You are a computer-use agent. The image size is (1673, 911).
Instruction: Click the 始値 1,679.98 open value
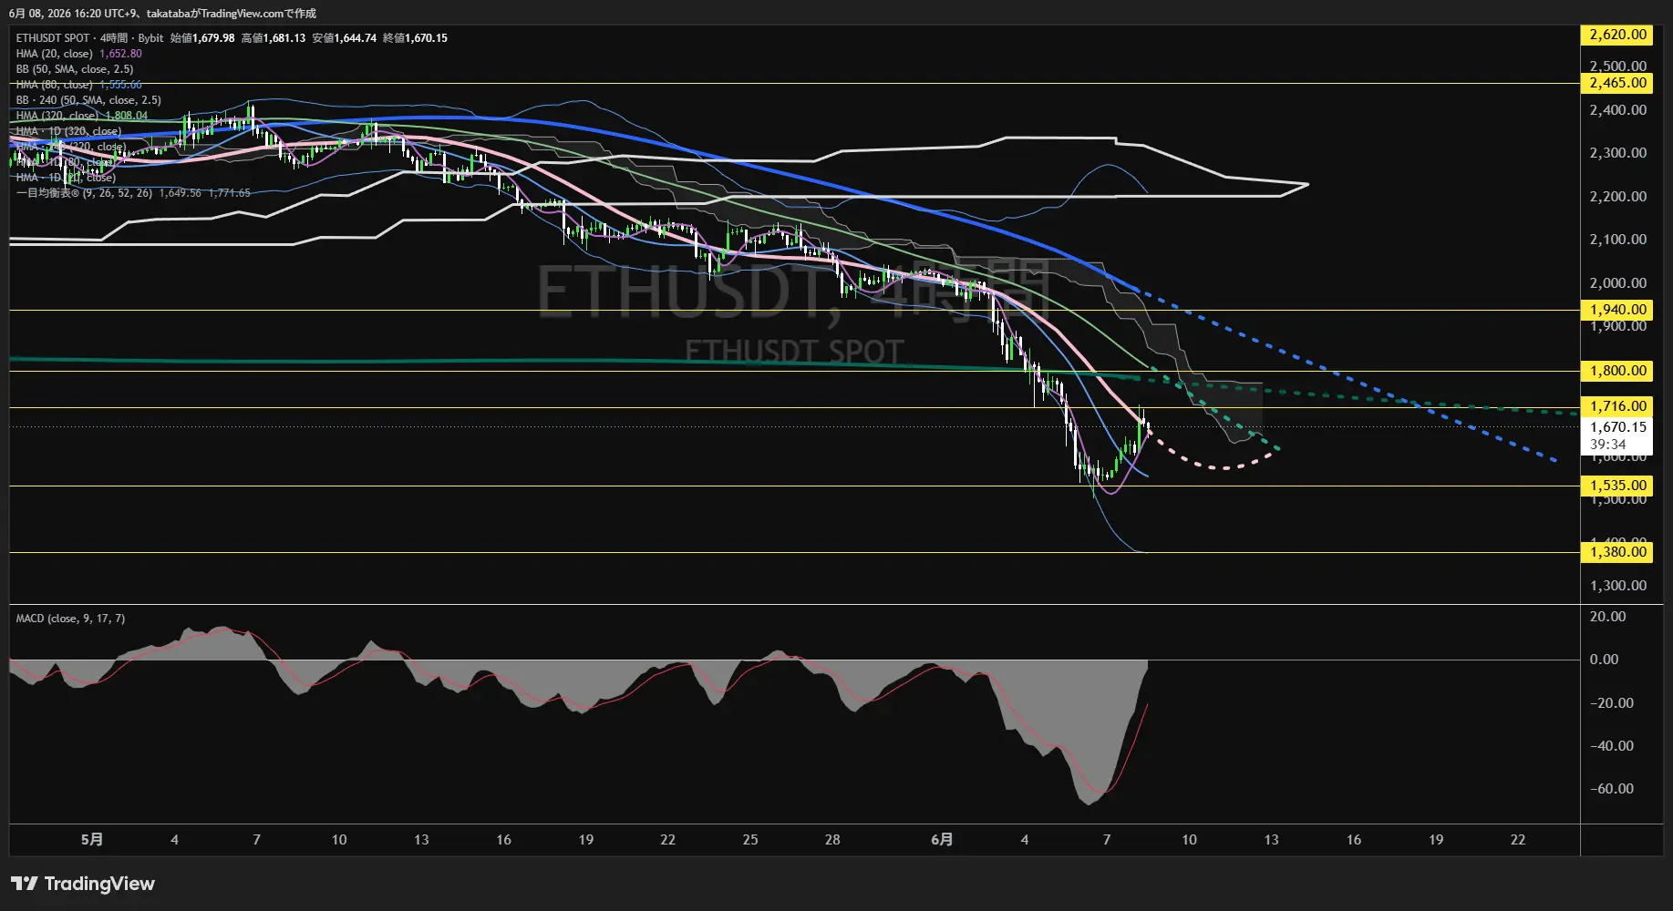[x=202, y=38]
